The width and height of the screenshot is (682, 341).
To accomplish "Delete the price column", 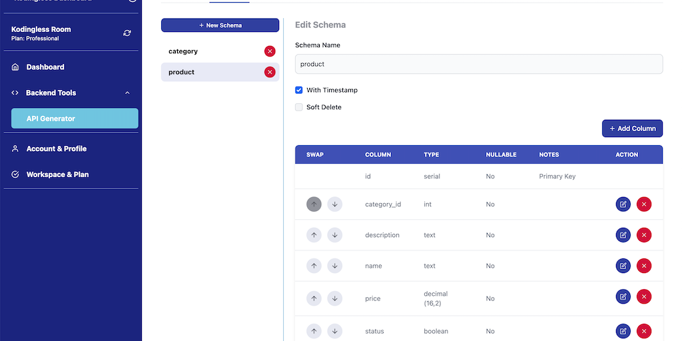I will 643,296.
